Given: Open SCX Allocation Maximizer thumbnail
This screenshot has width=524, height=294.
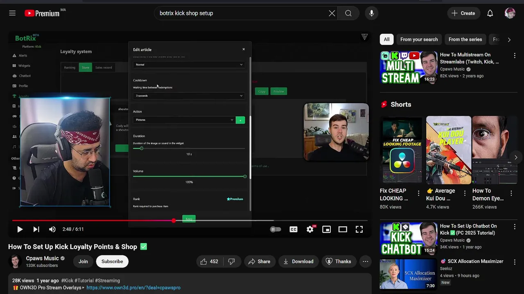Looking at the screenshot, I should tap(409, 274).
